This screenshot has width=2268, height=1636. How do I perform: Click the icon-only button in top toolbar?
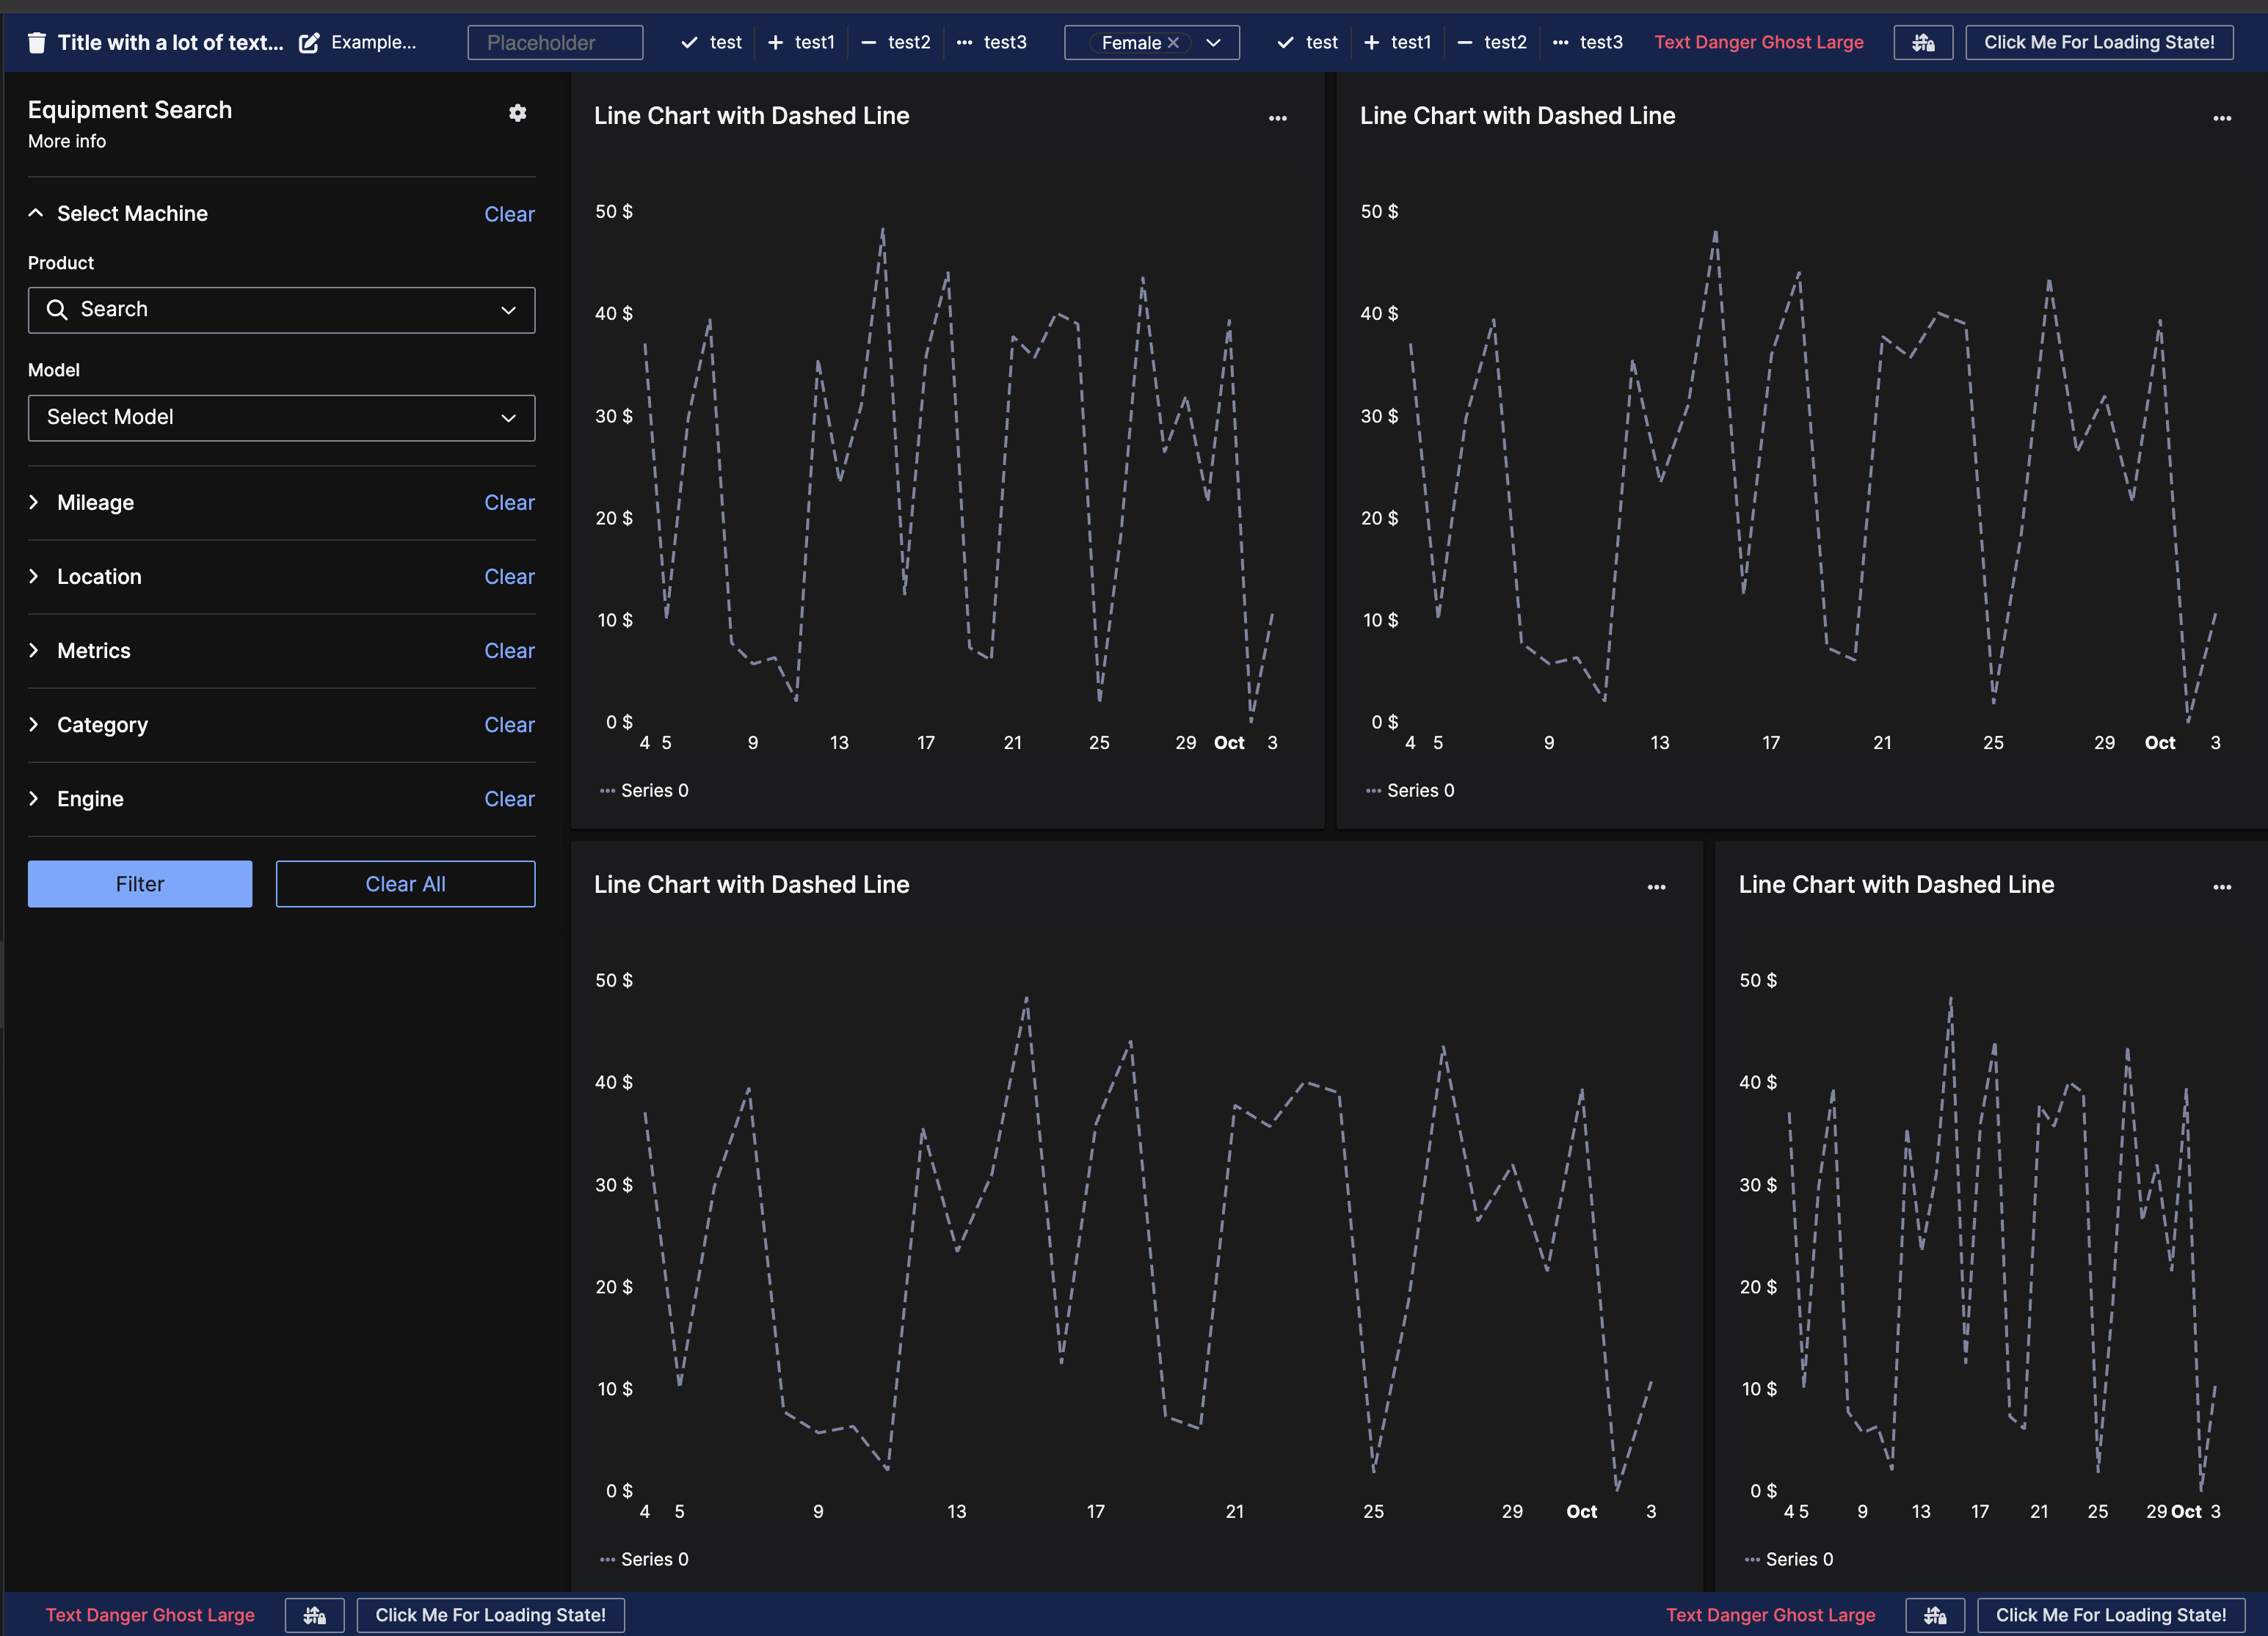coord(1922,42)
